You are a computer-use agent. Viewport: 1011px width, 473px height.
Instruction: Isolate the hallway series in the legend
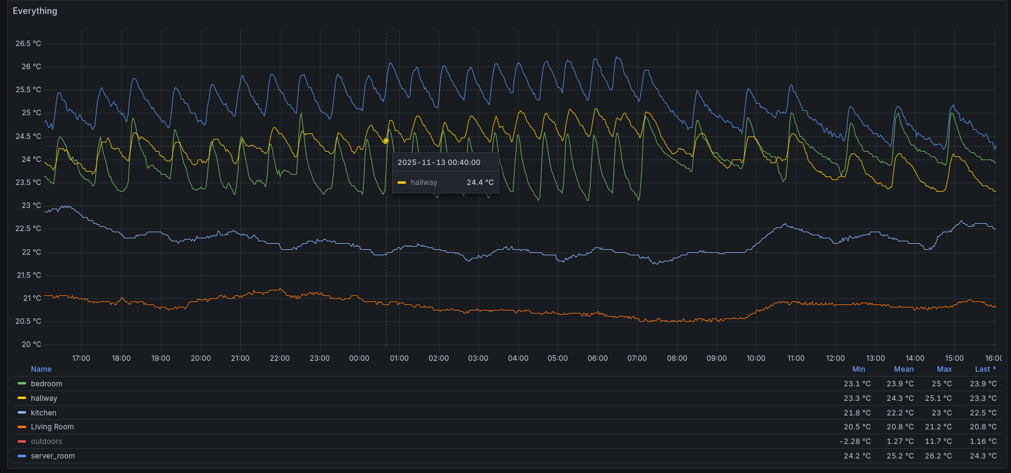44,398
